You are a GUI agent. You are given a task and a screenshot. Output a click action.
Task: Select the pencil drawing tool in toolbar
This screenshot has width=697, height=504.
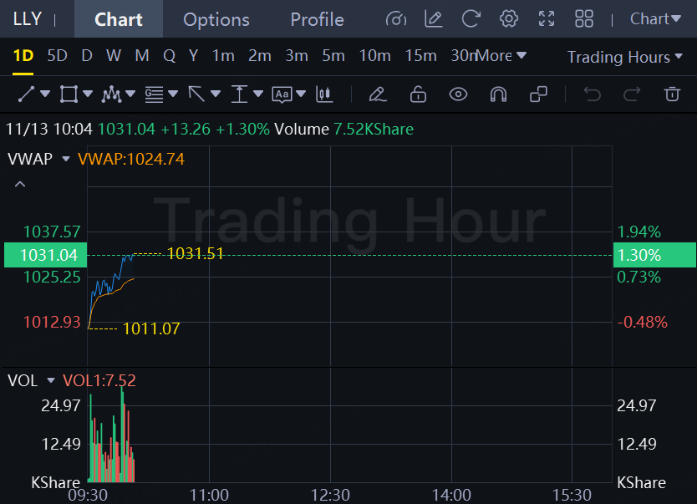pyautogui.click(x=378, y=94)
